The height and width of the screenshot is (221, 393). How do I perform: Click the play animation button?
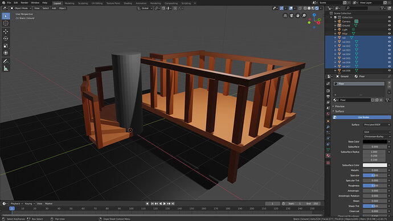[x=165, y=204]
